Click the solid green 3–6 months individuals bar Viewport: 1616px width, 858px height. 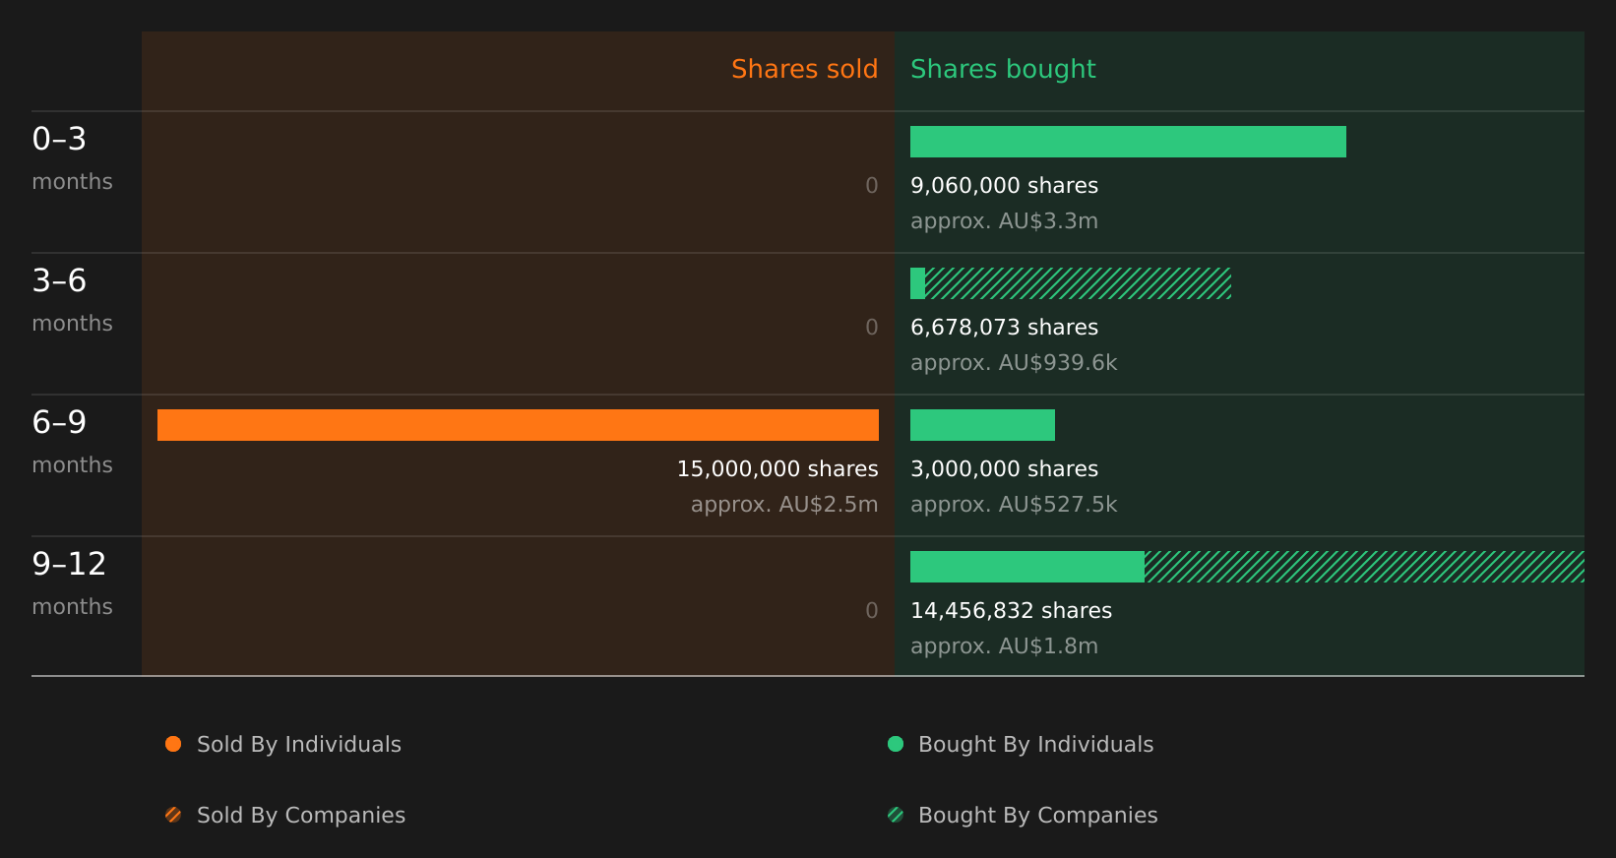click(917, 283)
